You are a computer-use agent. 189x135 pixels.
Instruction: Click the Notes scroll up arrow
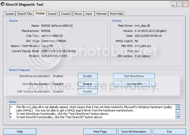pyautogui.click(x=178, y=107)
